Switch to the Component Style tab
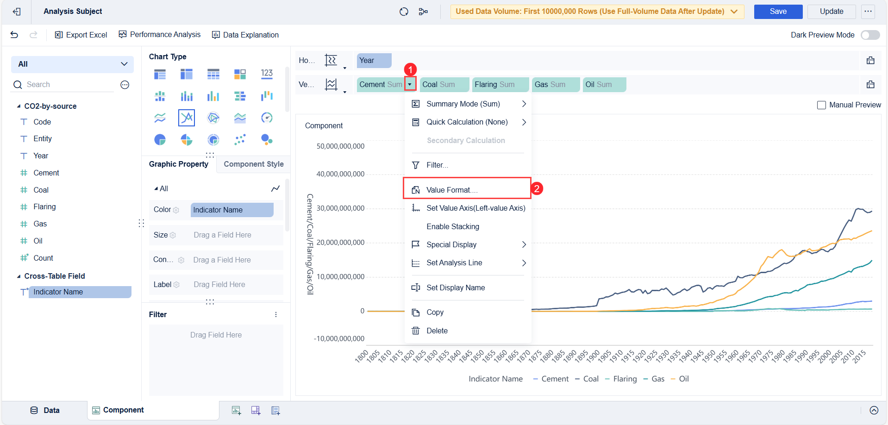The width and height of the screenshot is (888, 425). (x=253, y=164)
